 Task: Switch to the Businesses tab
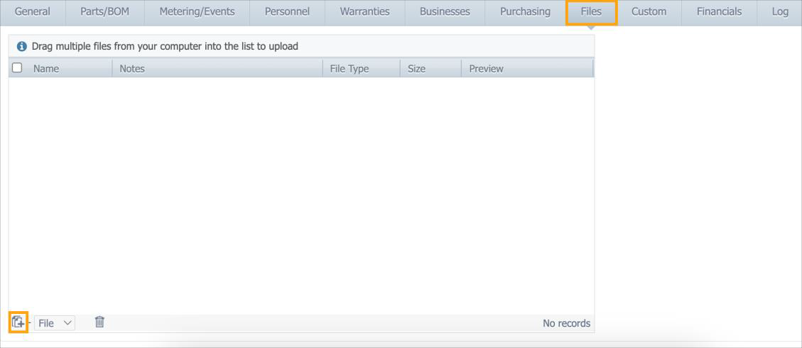(445, 11)
